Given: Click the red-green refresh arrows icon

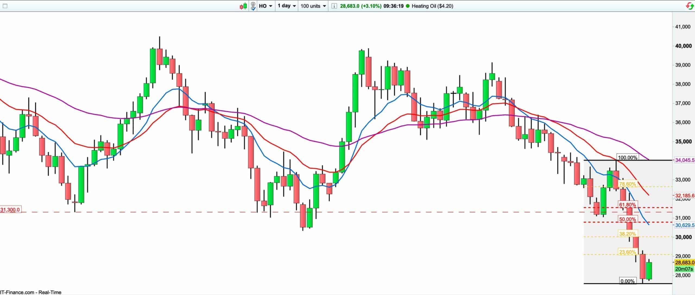Looking at the screenshot, I should pyautogui.click(x=690, y=6).
